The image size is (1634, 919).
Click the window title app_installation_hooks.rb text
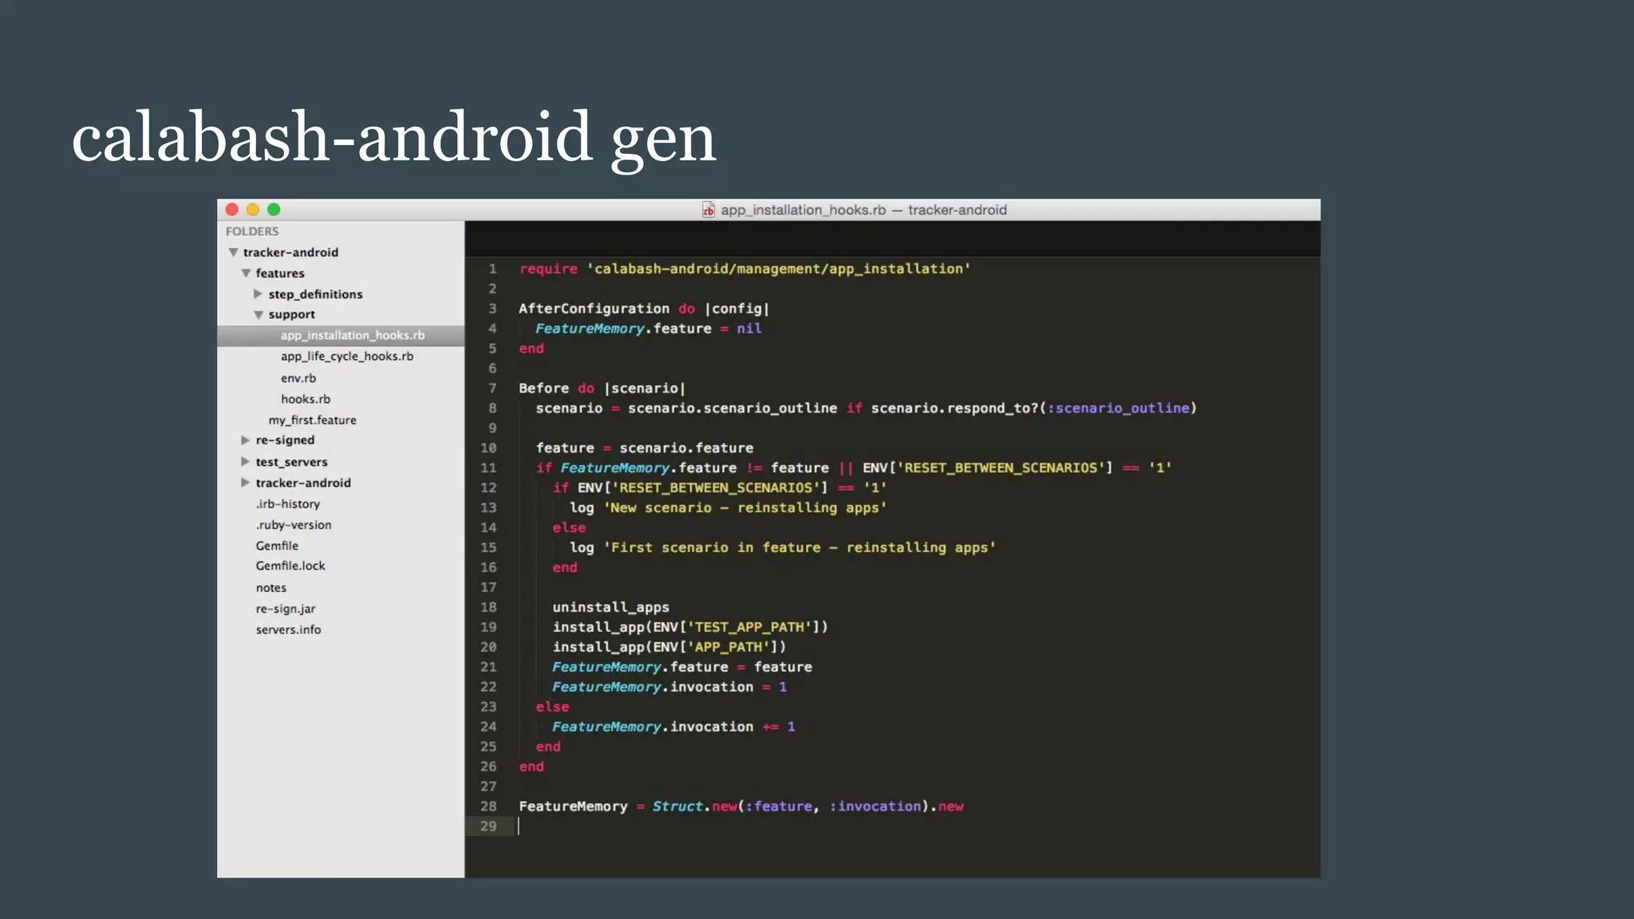803,210
